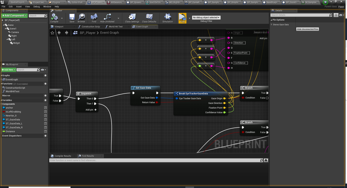Navigate back in graph history
Viewport: 347px width, 188px height.
[x=59, y=33]
